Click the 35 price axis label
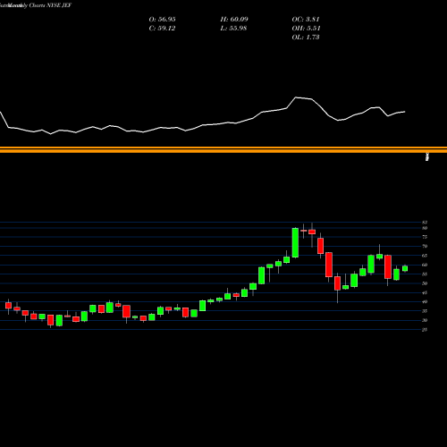This screenshot has height=447, width=447. [x=425, y=311]
